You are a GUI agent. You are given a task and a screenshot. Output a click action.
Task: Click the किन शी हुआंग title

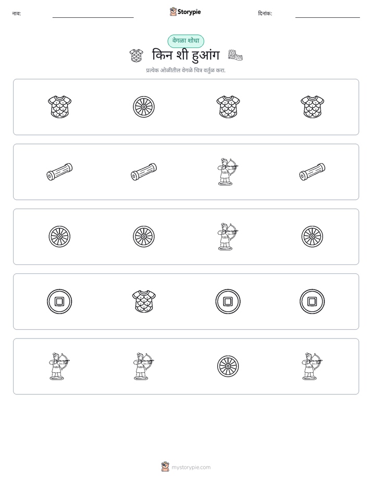(x=185, y=56)
